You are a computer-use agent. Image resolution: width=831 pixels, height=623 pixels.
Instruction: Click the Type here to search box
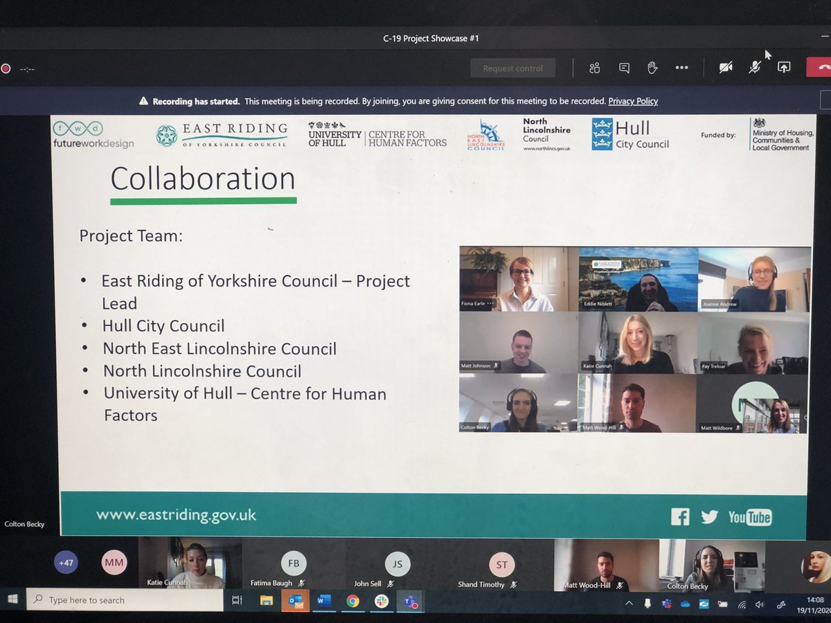click(125, 599)
